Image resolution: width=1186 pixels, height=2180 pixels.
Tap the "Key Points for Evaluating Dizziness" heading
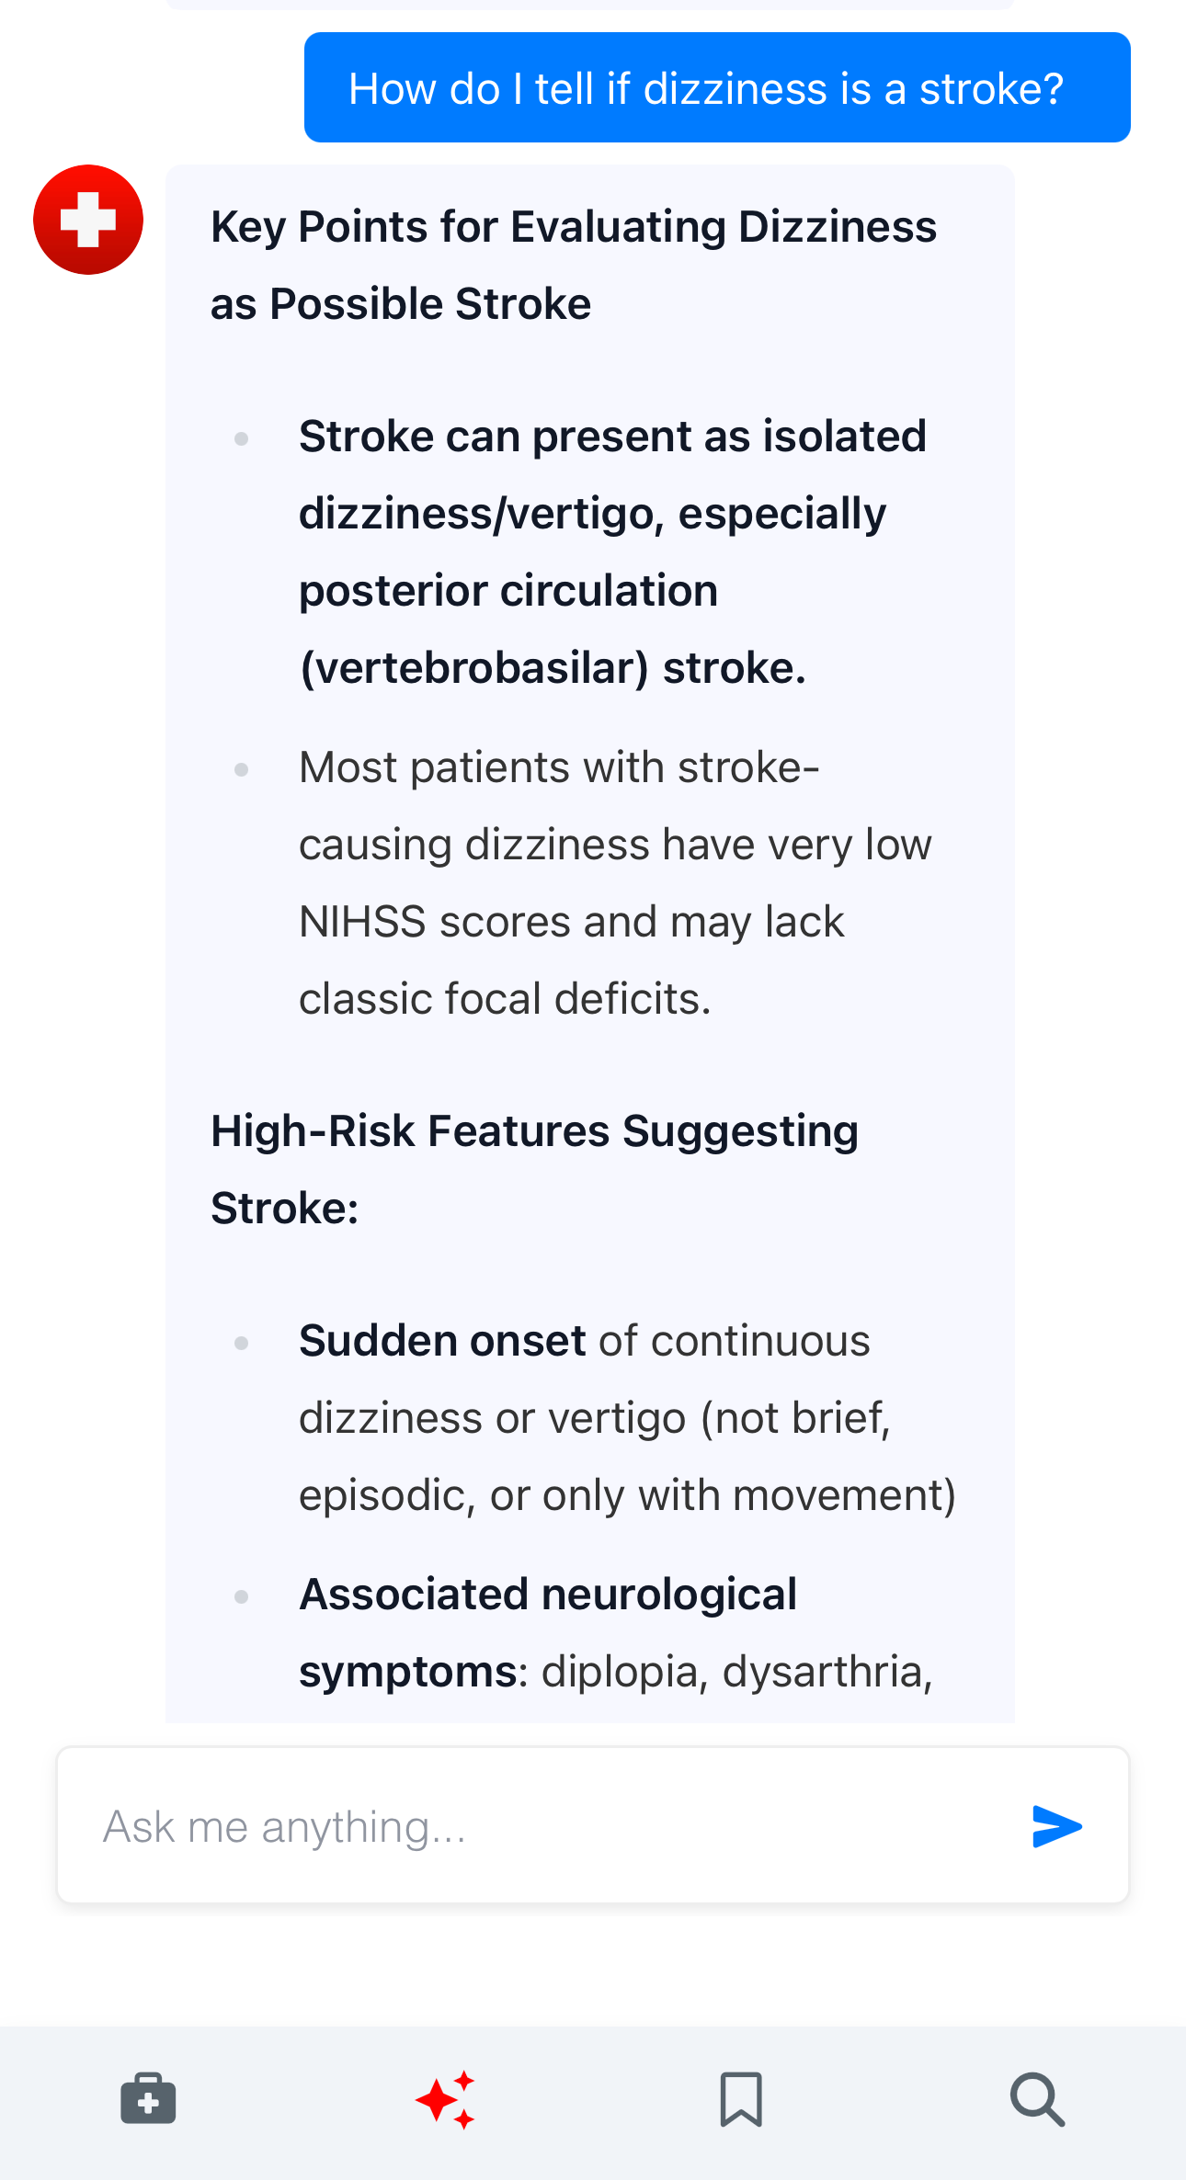click(573, 227)
